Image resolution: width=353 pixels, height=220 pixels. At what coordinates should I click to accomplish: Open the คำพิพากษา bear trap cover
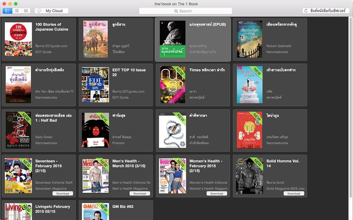pos(173,130)
